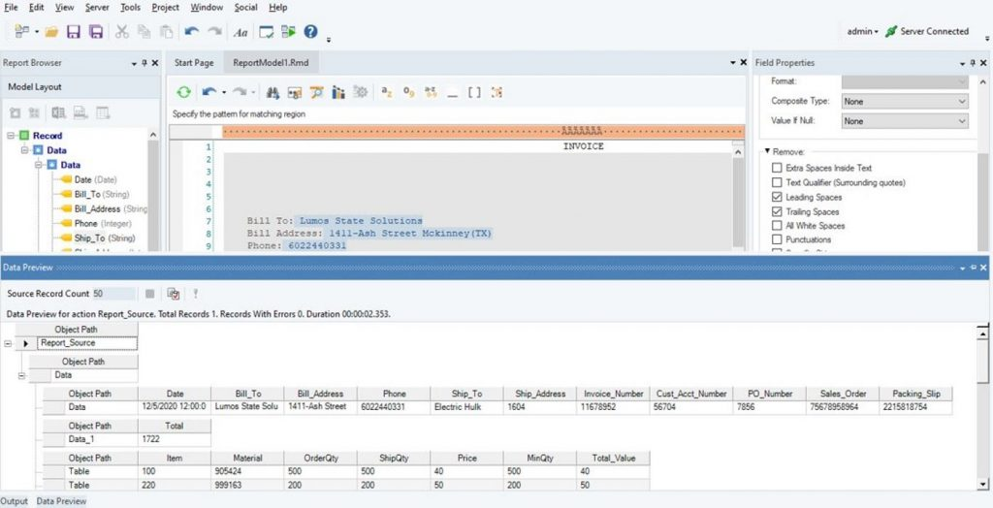Click the Save icon in main toolbar

[x=74, y=32]
